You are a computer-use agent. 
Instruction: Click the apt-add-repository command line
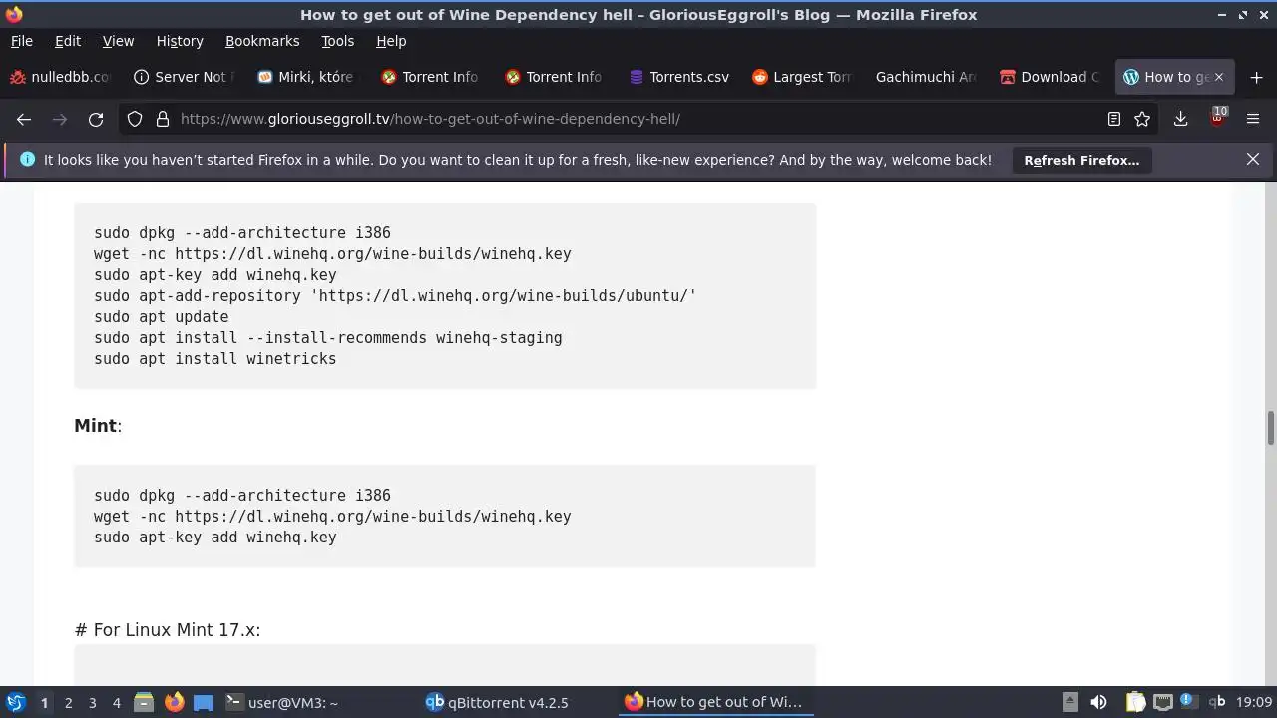(x=395, y=296)
